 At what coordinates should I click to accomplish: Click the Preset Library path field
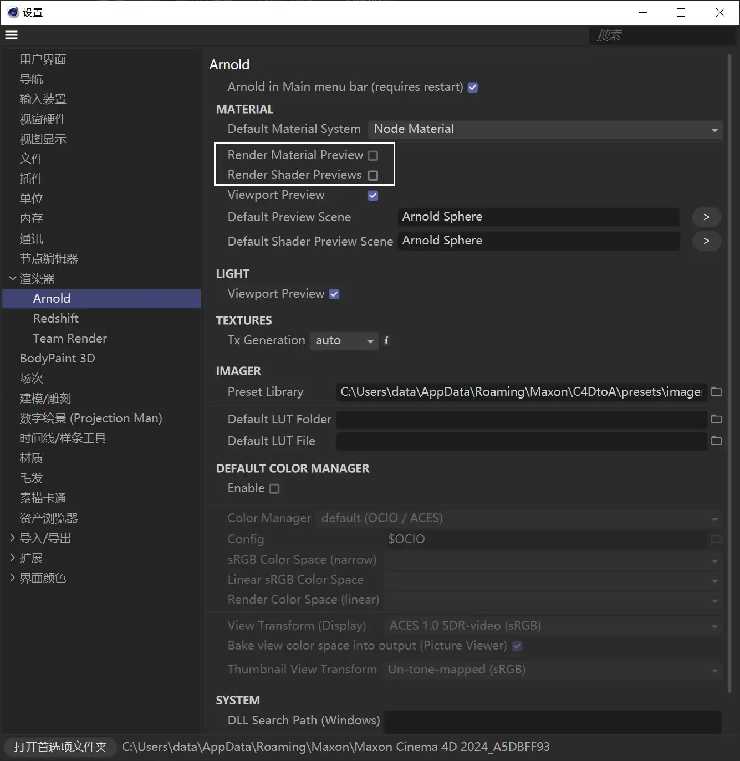521,392
